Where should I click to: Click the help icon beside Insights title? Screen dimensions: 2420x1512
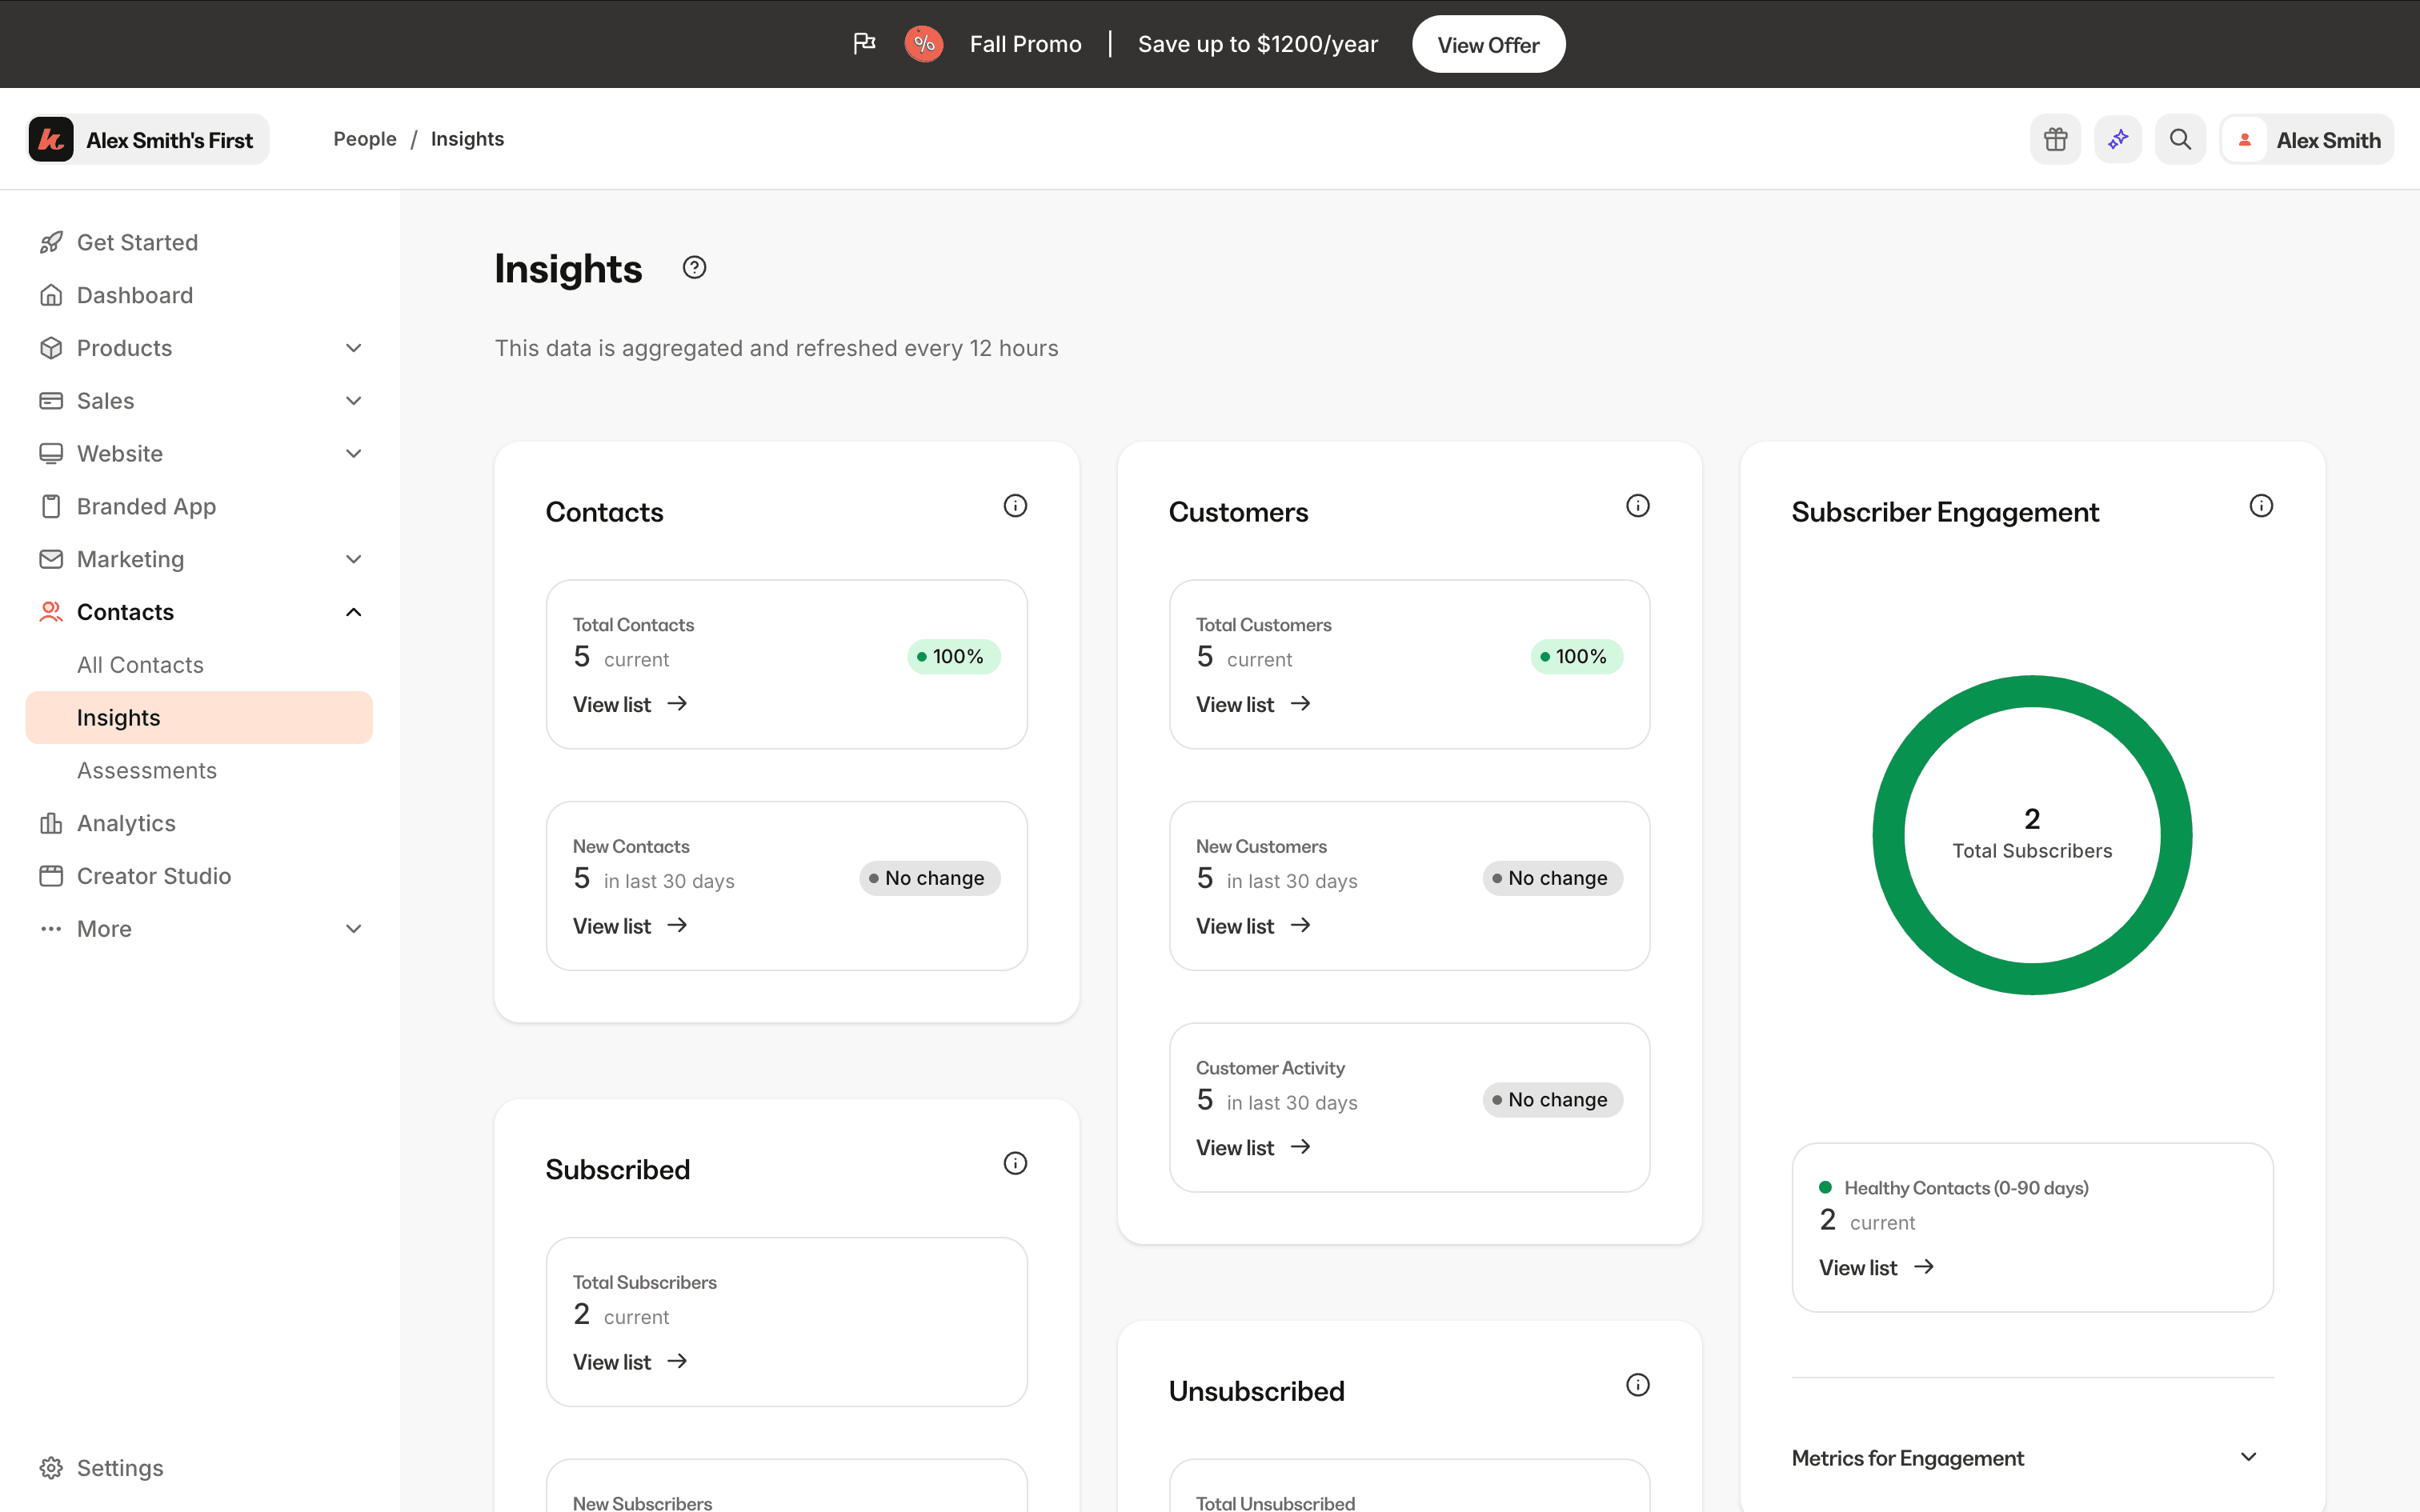tap(694, 268)
